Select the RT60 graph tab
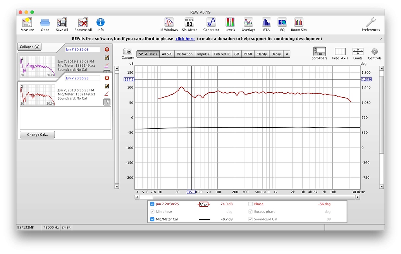This screenshot has width=401, height=254. coord(248,54)
